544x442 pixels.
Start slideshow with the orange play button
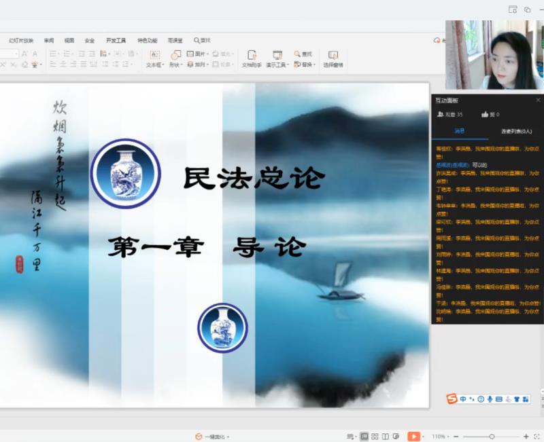click(x=413, y=437)
